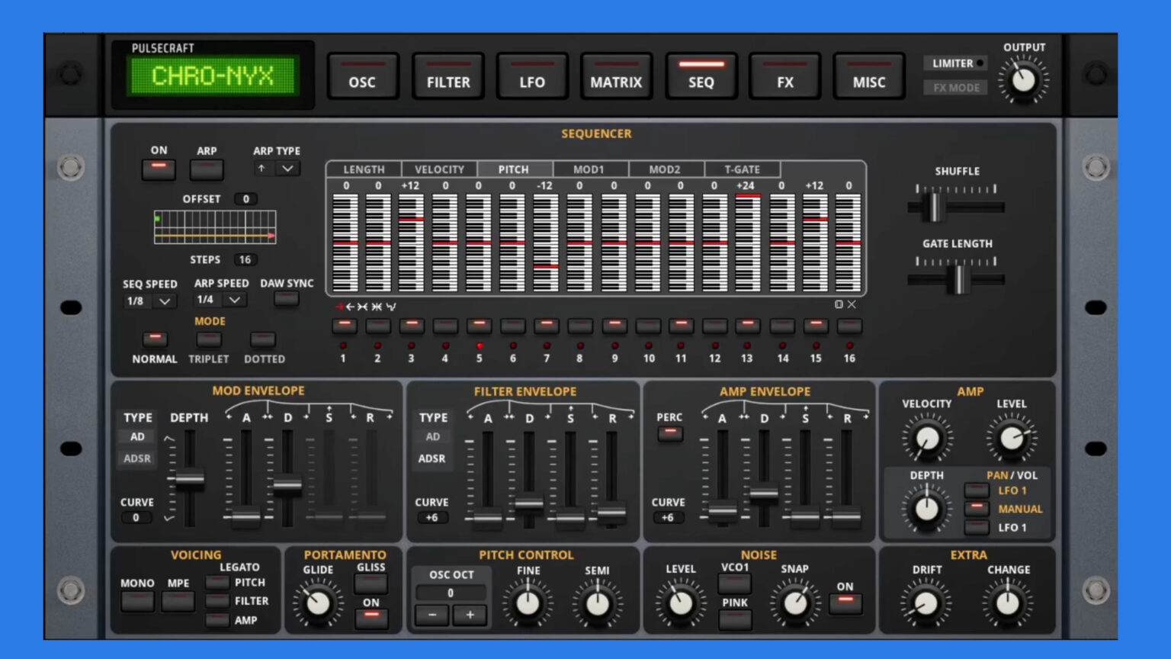
Task: Click the mirror pattern icon with inward arrows
Action: pyautogui.click(x=363, y=306)
